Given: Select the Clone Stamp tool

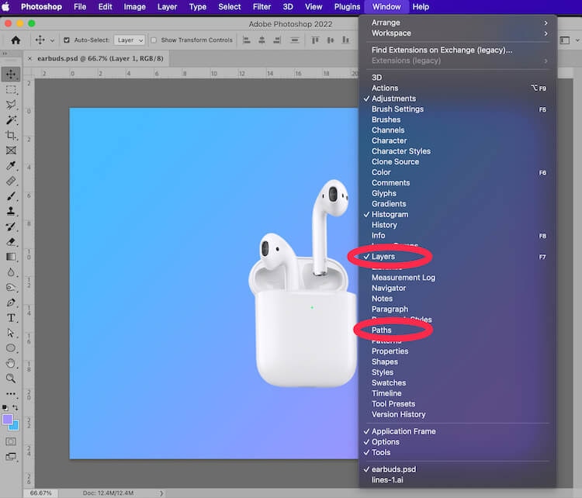Looking at the screenshot, I should click(11, 211).
